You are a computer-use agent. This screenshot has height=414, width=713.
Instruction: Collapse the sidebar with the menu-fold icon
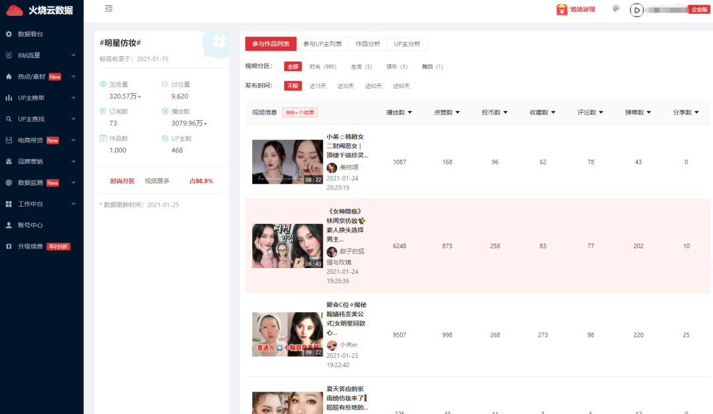coord(109,8)
